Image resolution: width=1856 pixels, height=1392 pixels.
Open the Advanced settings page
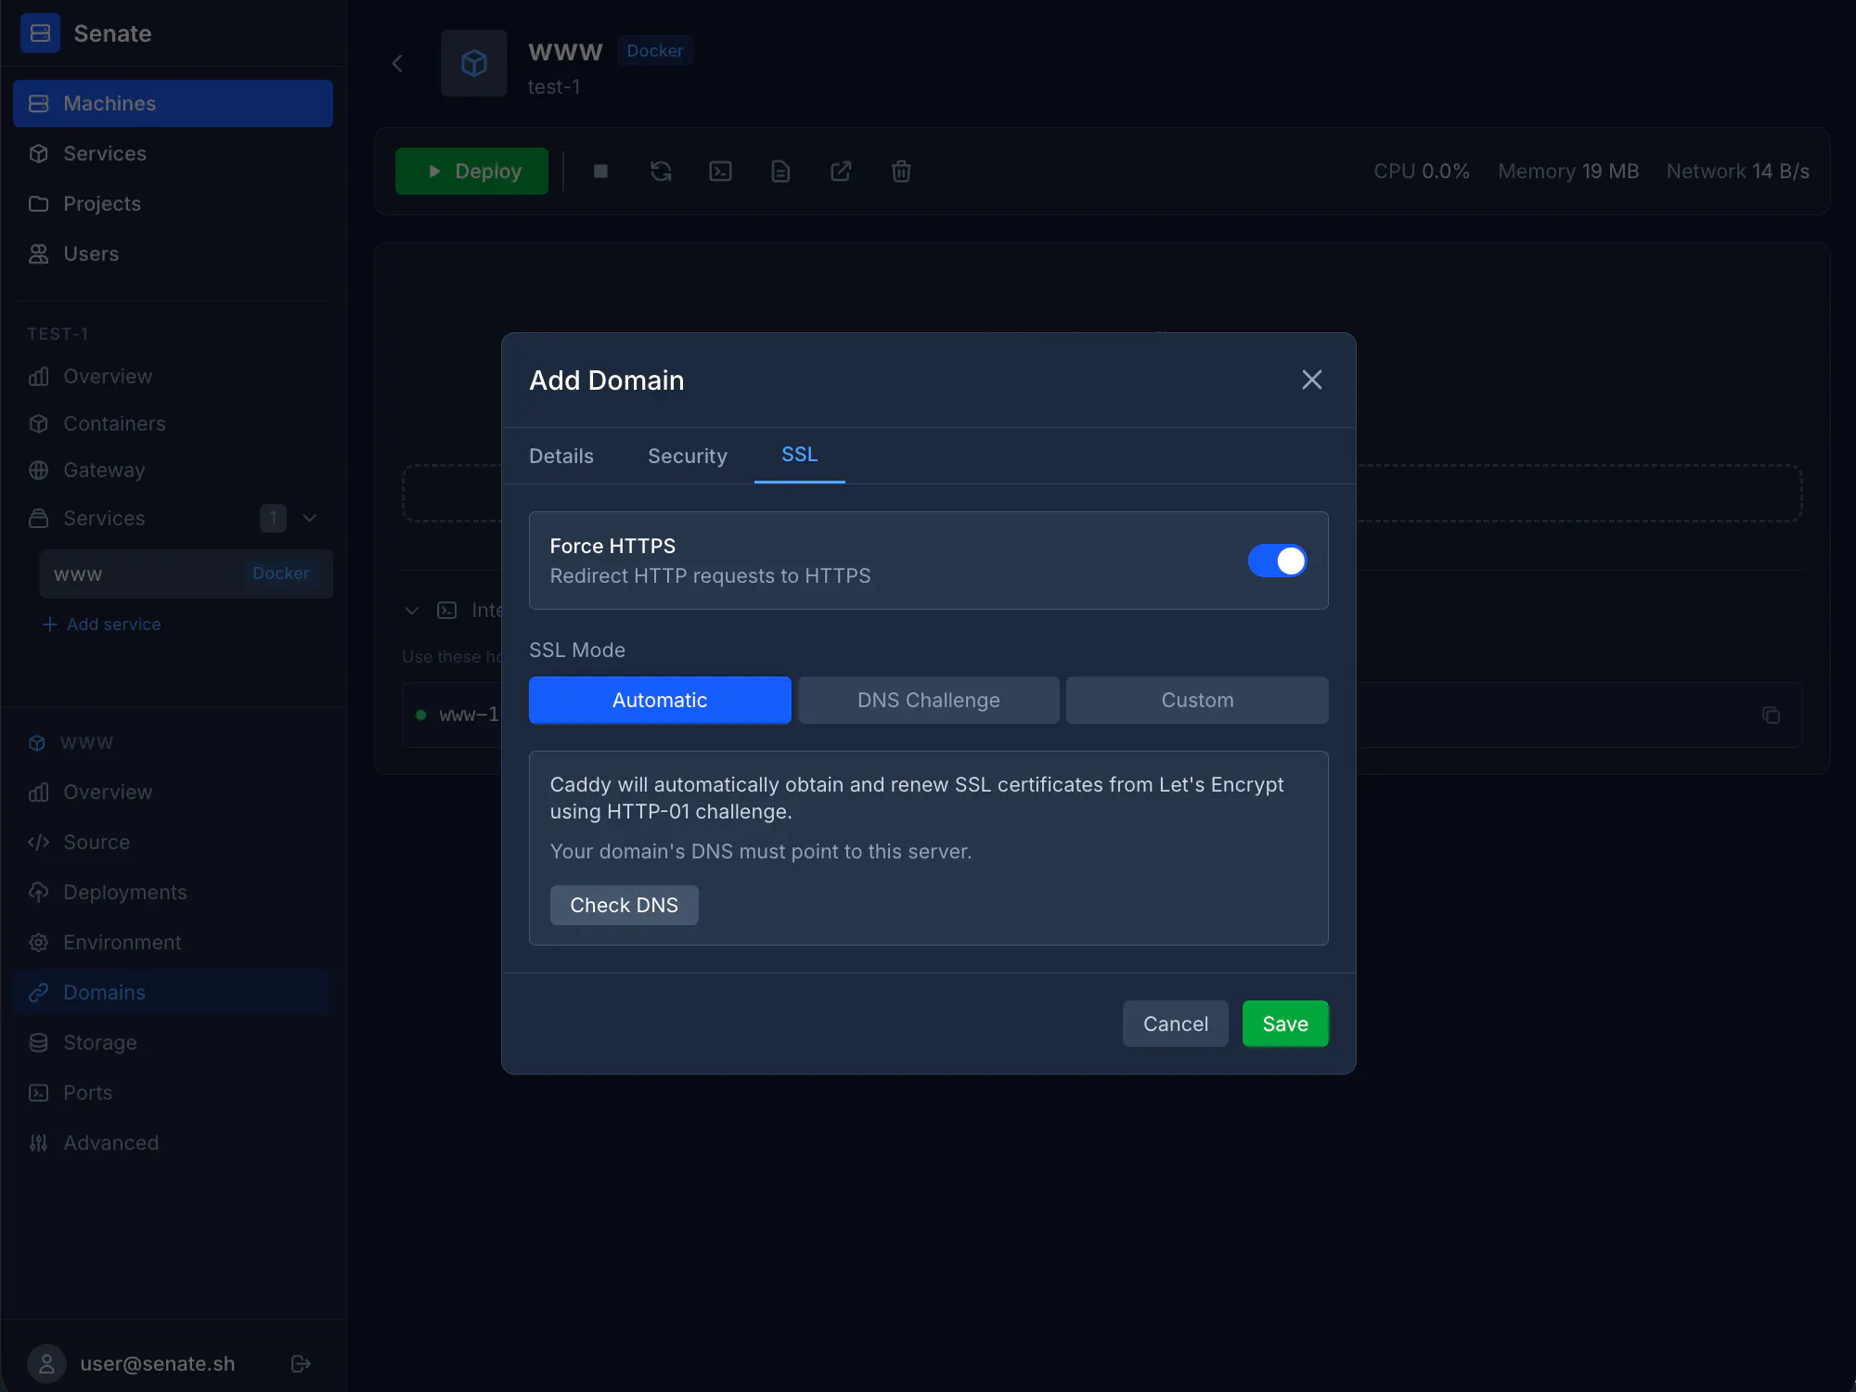(x=173, y=1142)
